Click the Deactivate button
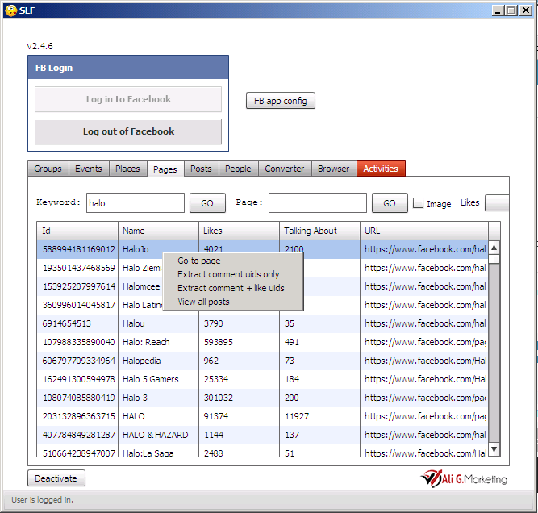The image size is (538, 513). tap(56, 478)
